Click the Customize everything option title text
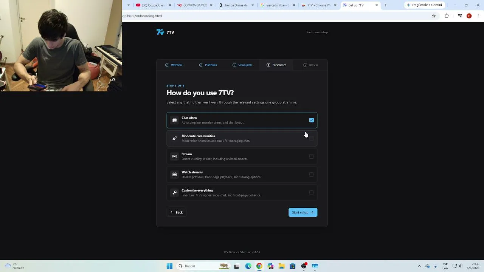 [x=197, y=190]
